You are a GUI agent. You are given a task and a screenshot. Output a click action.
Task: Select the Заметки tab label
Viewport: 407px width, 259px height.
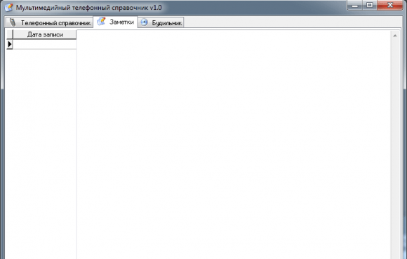tap(121, 22)
